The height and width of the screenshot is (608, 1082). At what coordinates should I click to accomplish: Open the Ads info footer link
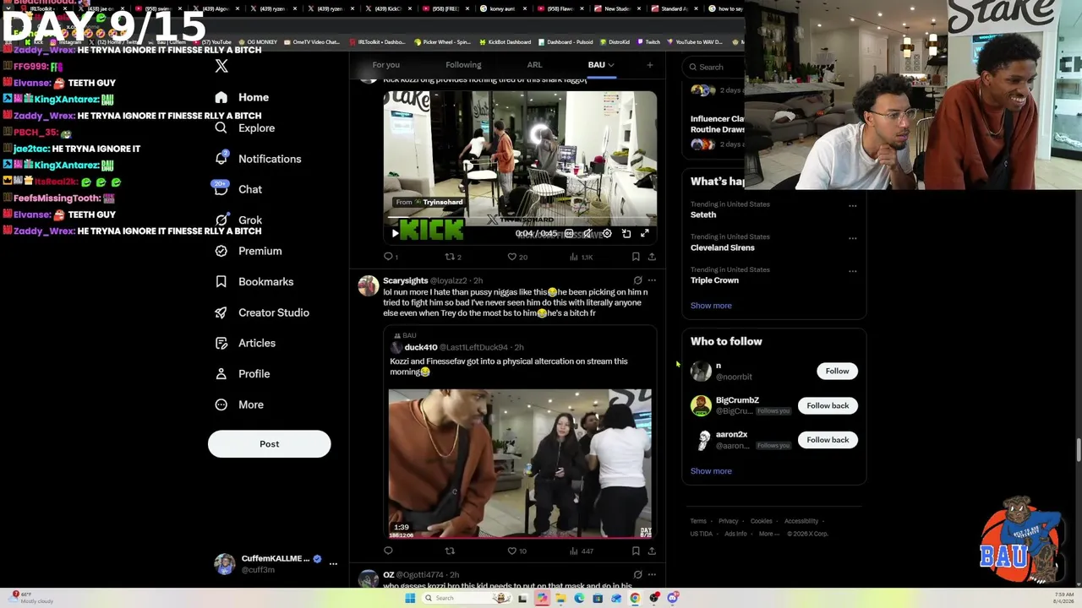point(735,534)
